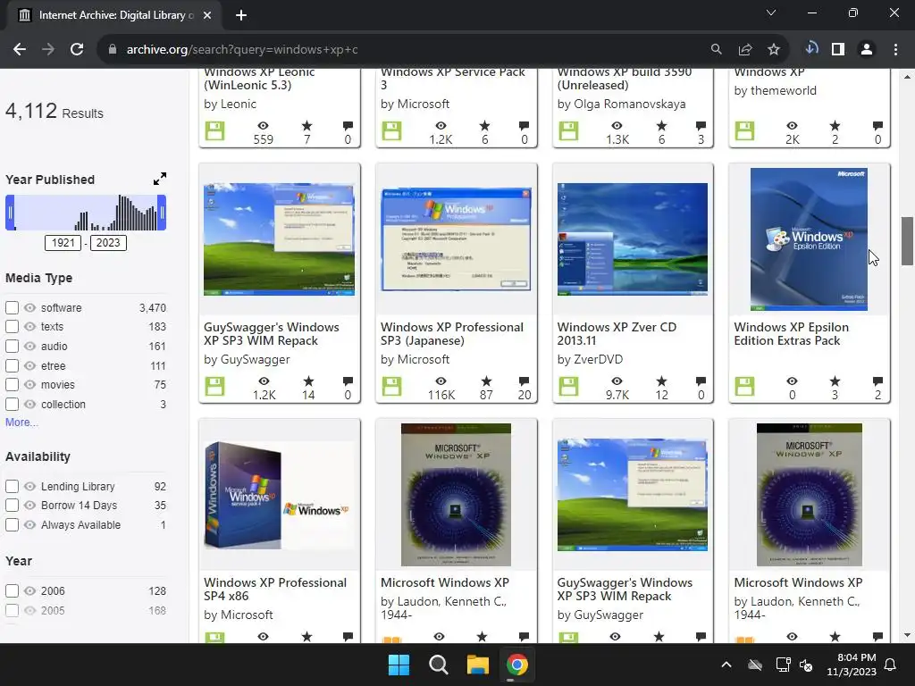
Task: Open Windows XP Zver CD 2013.11 title
Action: pos(617,334)
